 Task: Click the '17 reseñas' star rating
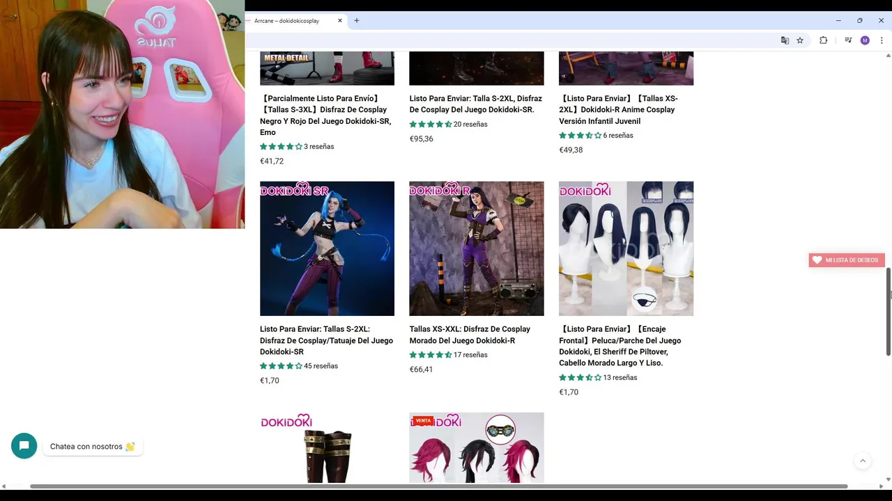pos(448,355)
